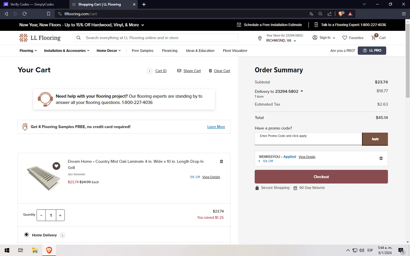
Task: Open the notification center icon
Action: [401, 251]
